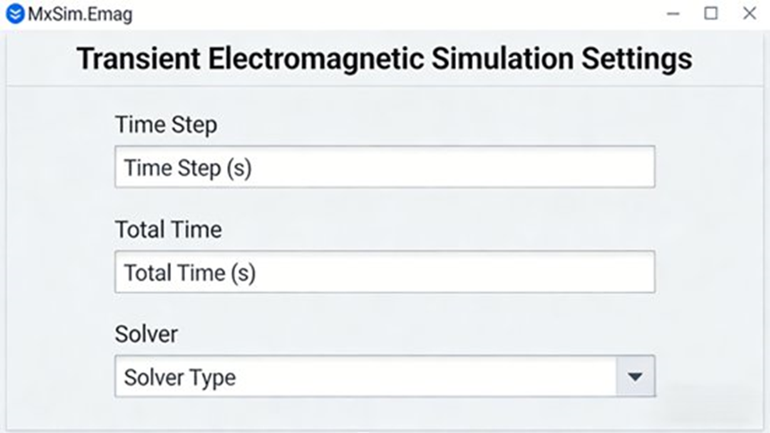Close the MxSim.Emag window

point(749,13)
